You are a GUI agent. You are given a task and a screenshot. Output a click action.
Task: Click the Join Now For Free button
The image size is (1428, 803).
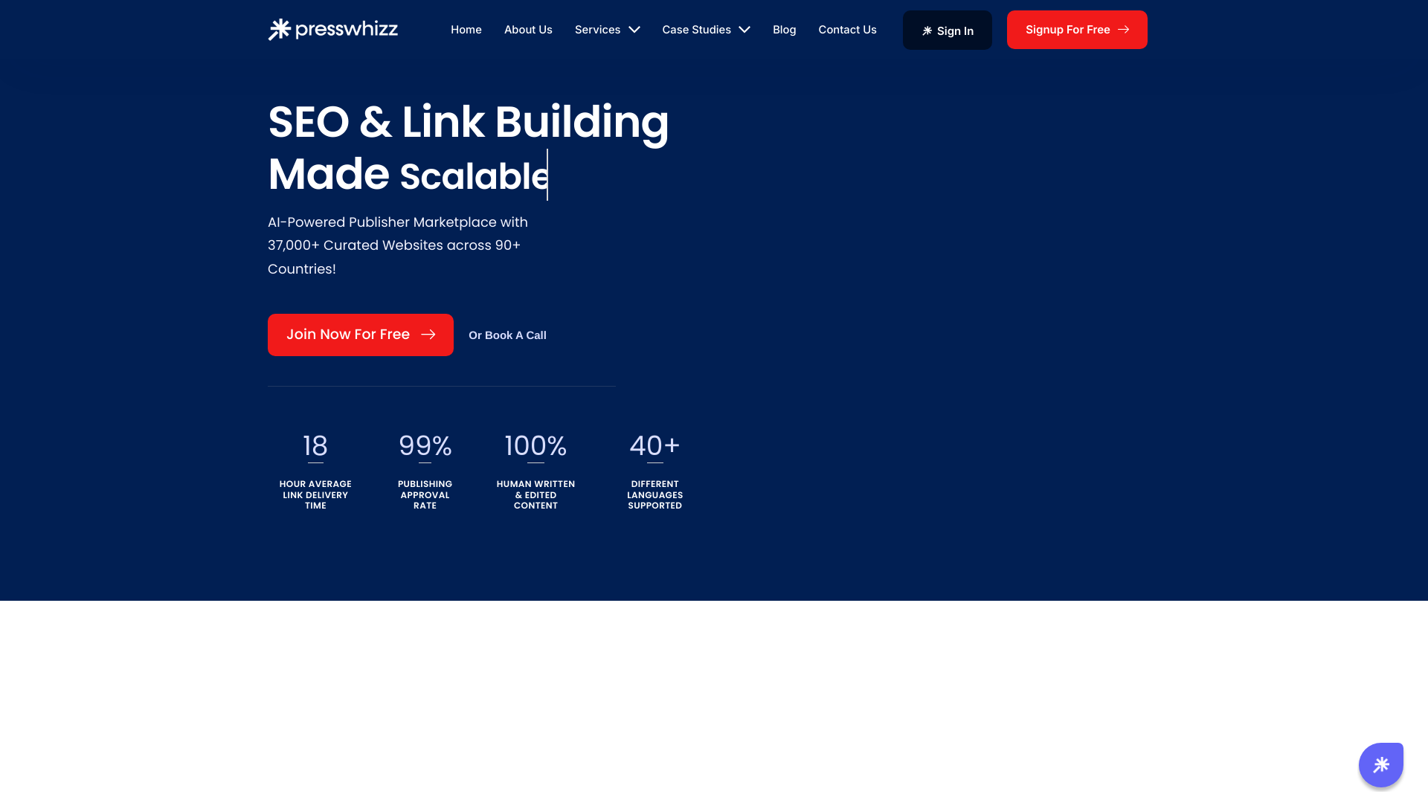pos(361,335)
